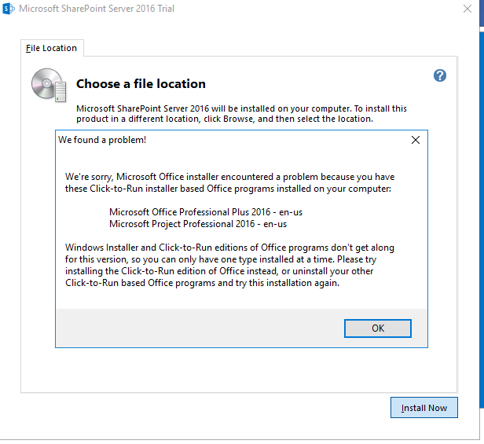Select the Microsoft Project Professional 2016 line

tap(198, 224)
